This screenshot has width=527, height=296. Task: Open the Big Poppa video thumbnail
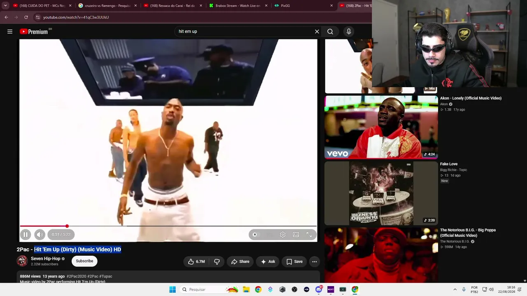(381, 255)
